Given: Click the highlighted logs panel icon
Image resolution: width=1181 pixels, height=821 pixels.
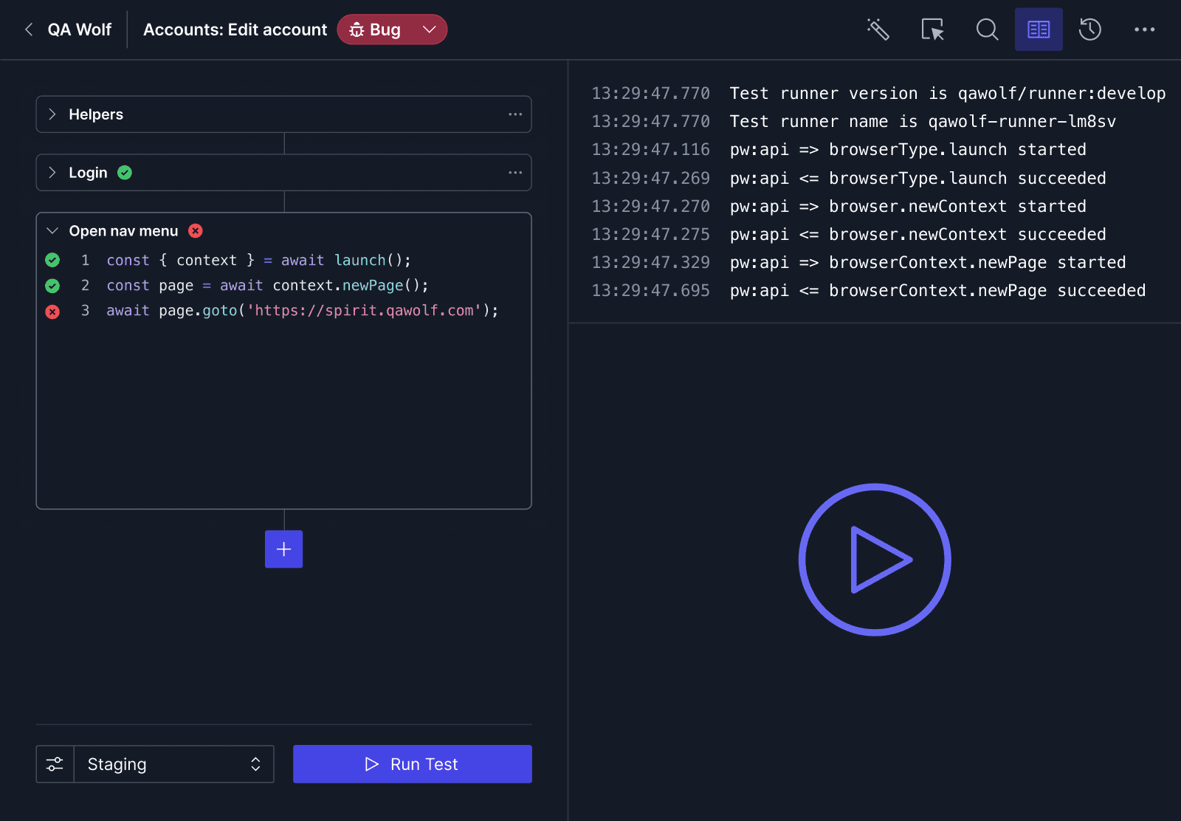Looking at the screenshot, I should 1039,30.
